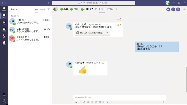The image size is (187, 105).
Task: Open the Teams icon in the sidebar
Action: click(x=4, y=23)
